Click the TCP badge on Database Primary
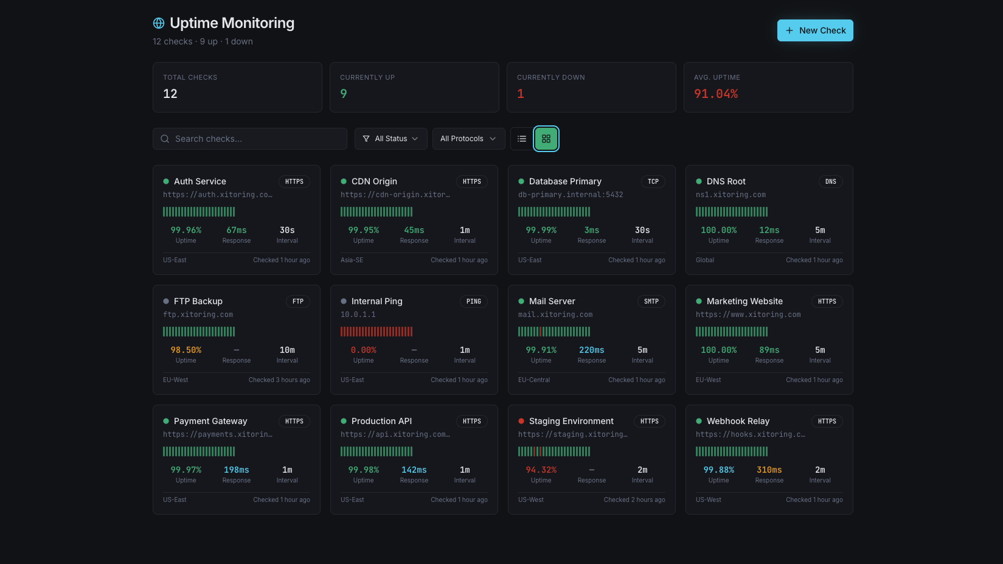 tap(653, 181)
